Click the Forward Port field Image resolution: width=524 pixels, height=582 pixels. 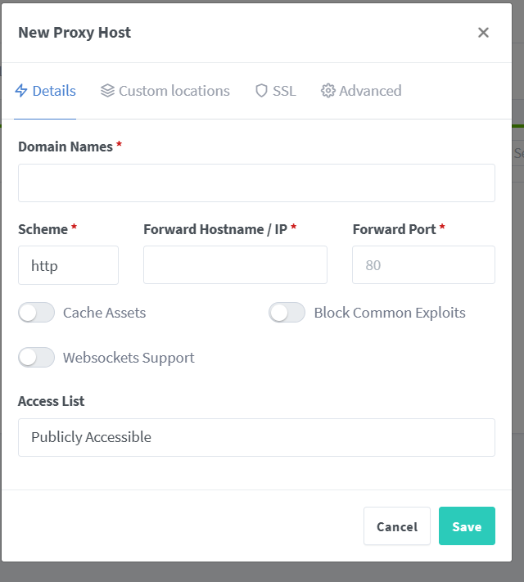tap(424, 265)
